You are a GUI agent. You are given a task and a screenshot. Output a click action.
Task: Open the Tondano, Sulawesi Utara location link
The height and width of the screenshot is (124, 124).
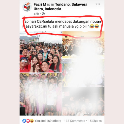click(60, 7)
